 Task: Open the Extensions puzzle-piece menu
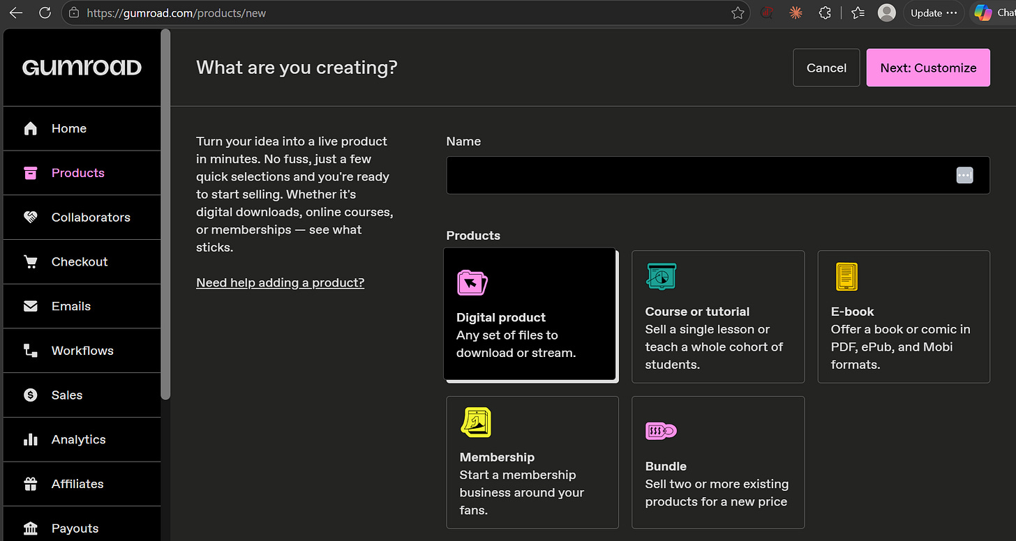point(825,13)
